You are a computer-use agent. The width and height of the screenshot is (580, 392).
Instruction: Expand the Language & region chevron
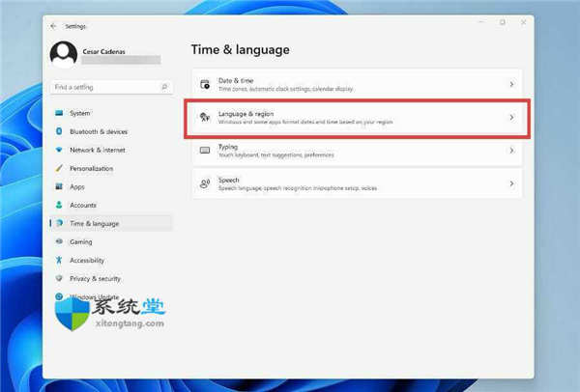click(511, 118)
